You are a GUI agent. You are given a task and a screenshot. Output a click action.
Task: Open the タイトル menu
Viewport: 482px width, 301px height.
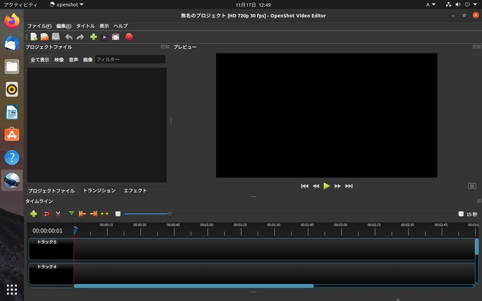86,26
